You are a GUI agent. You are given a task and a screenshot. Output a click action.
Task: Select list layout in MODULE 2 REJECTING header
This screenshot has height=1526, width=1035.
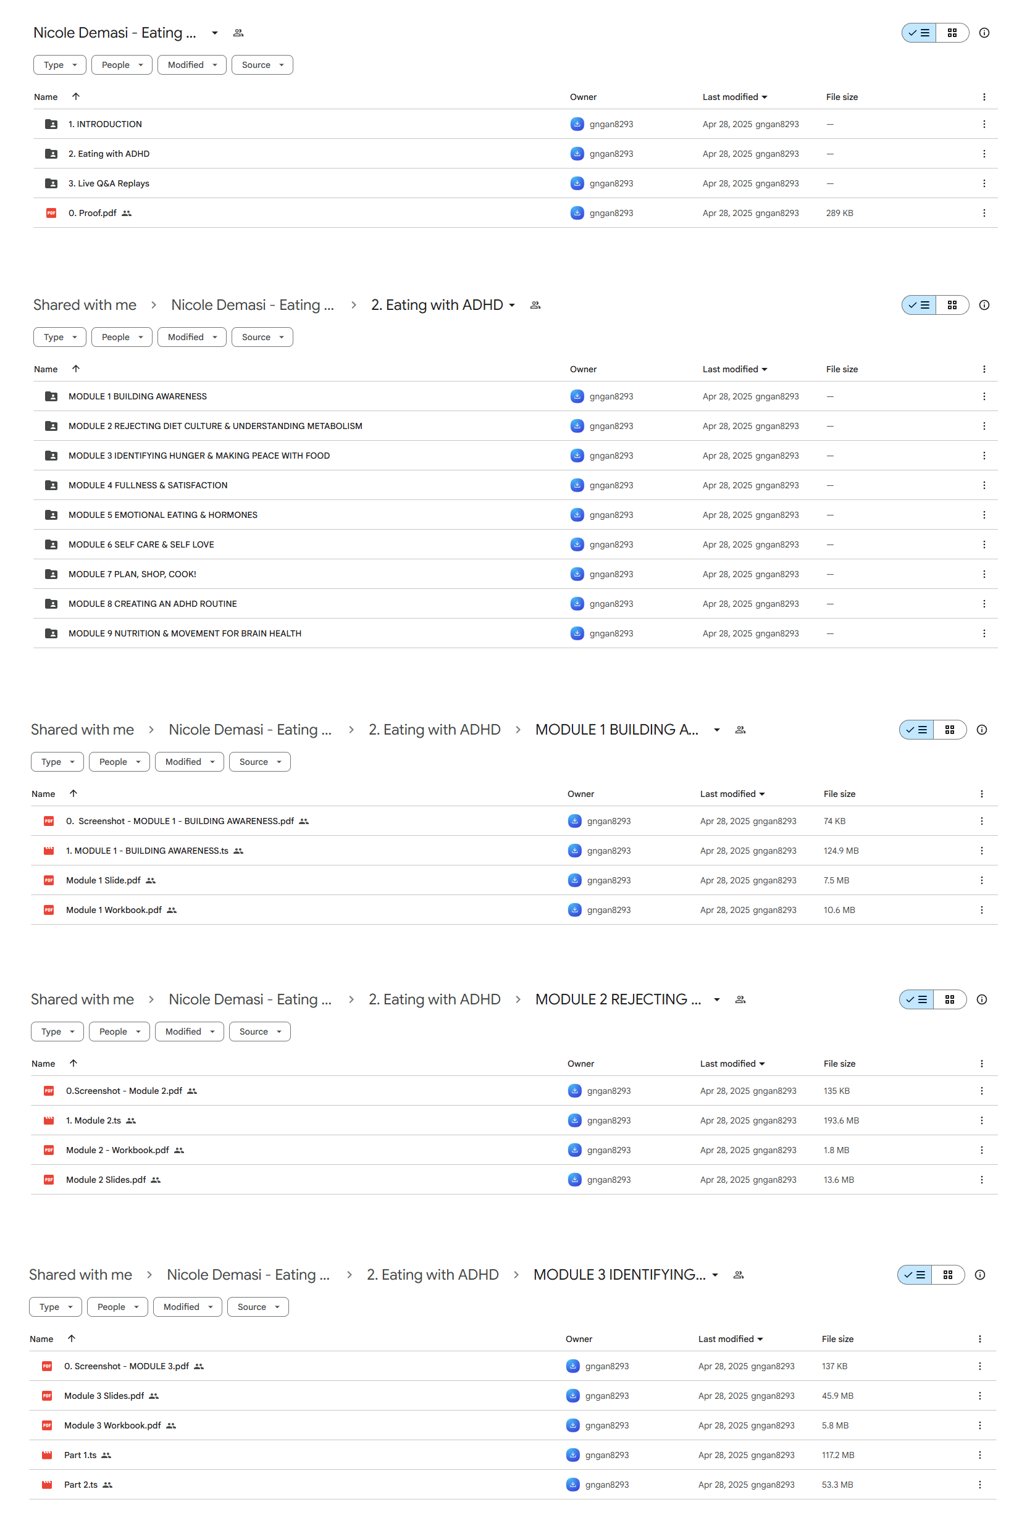pos(916,999)
